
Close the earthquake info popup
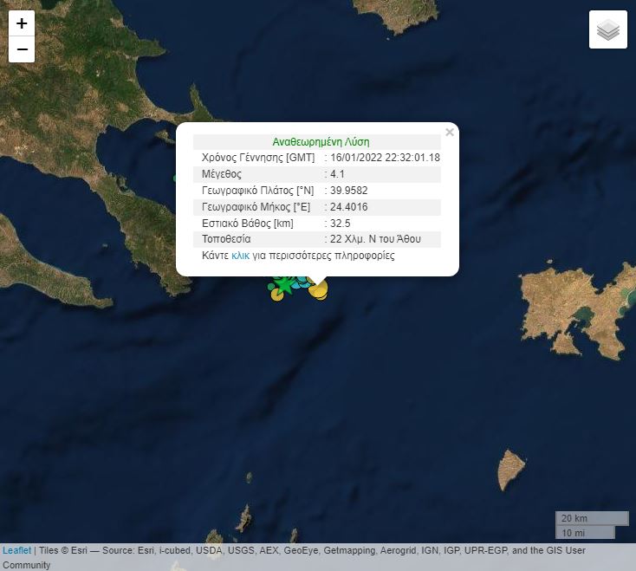tap(449, 133)
